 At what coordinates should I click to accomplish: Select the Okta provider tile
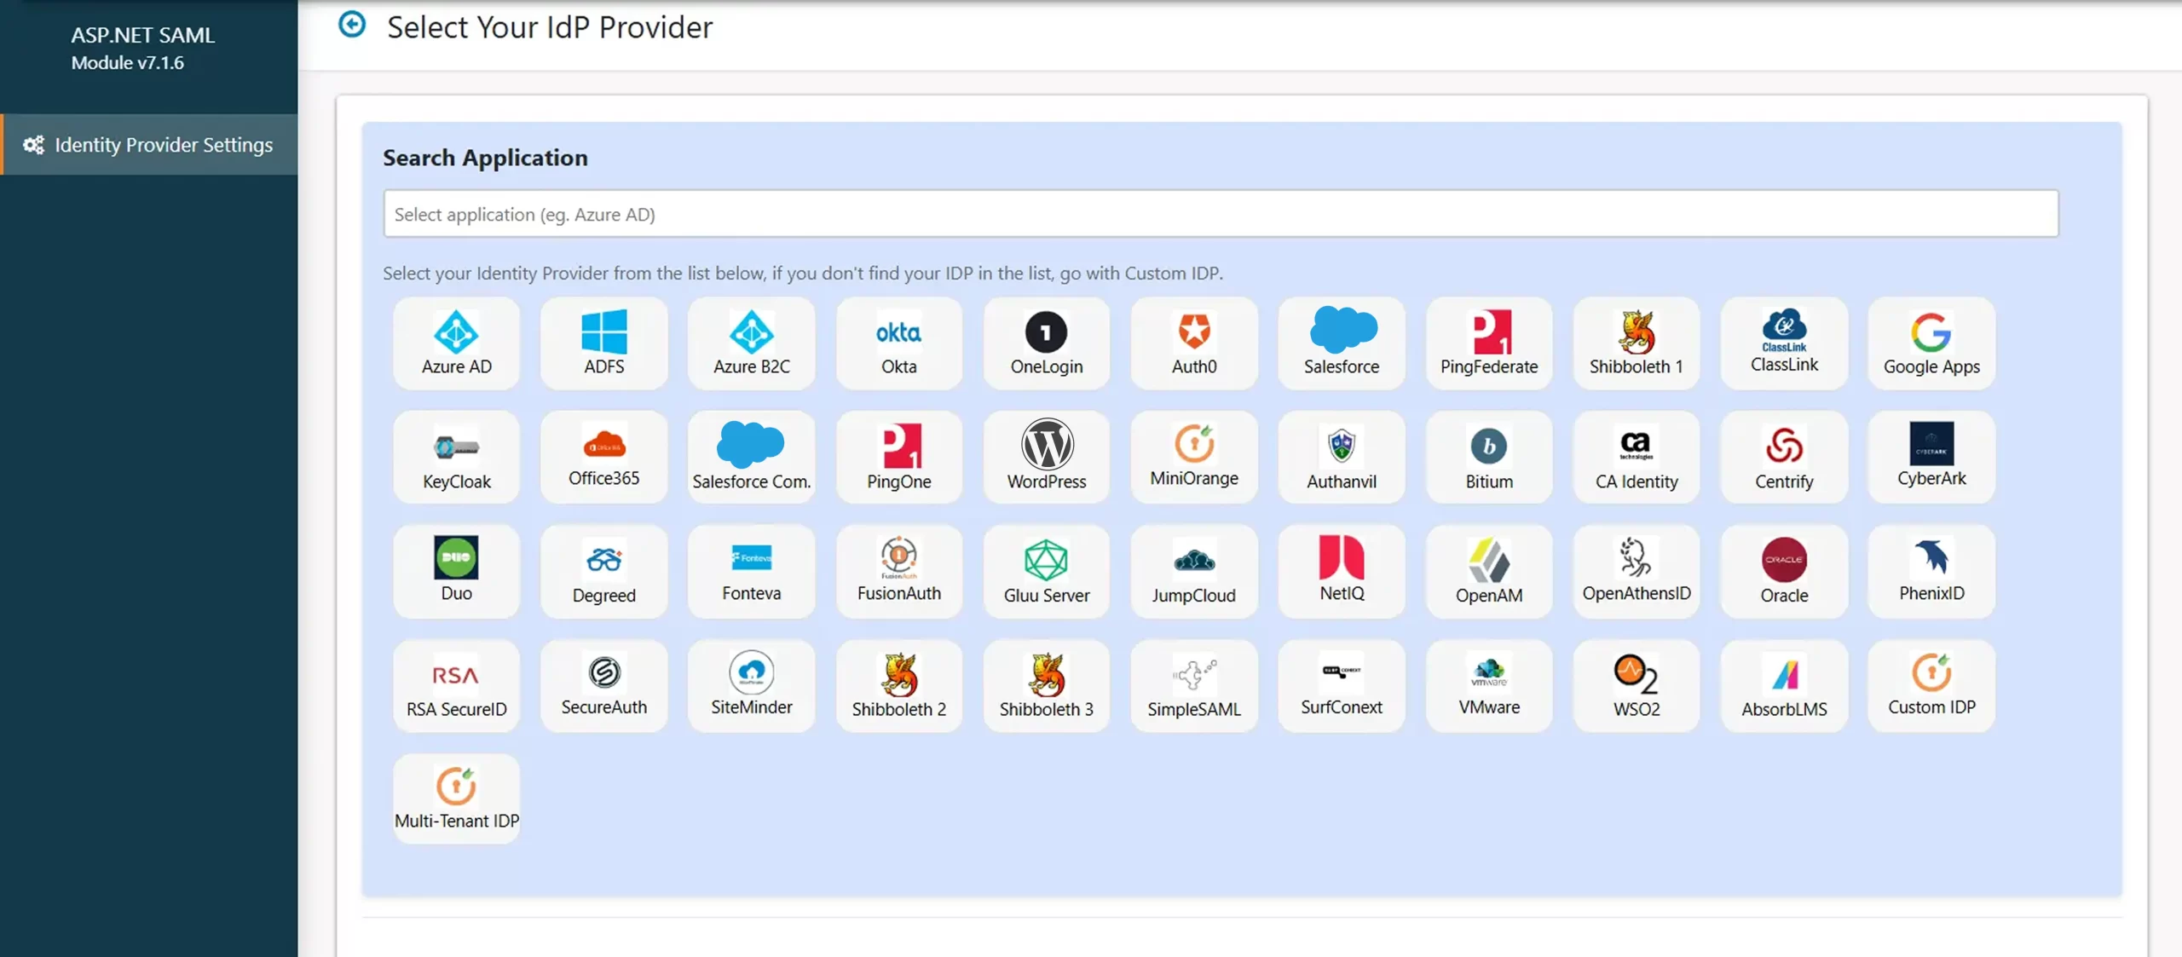(898, 343)
